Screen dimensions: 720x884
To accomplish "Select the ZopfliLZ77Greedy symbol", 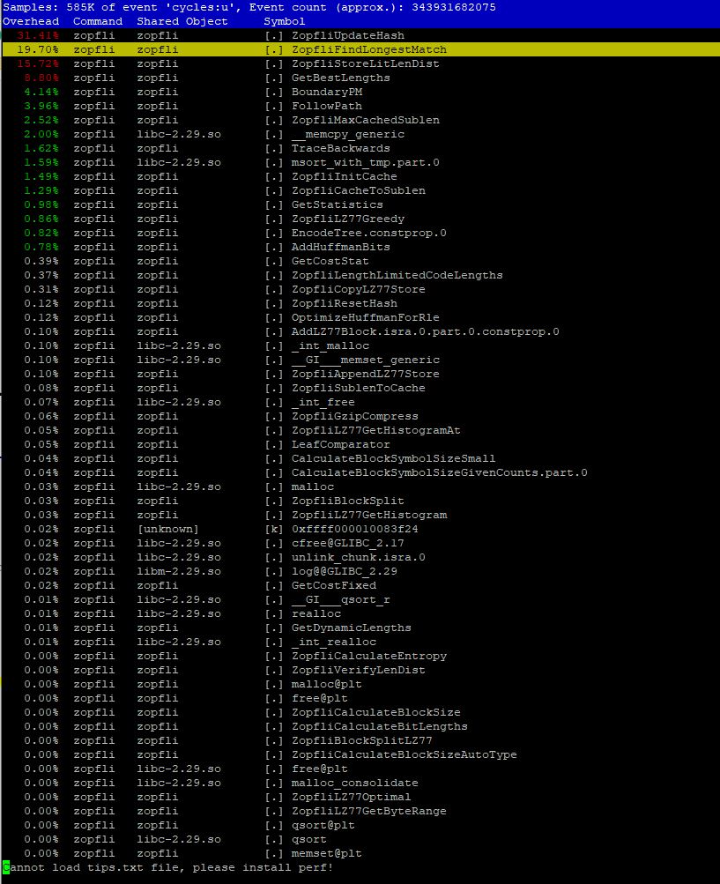I will click(x=347, y=219).
